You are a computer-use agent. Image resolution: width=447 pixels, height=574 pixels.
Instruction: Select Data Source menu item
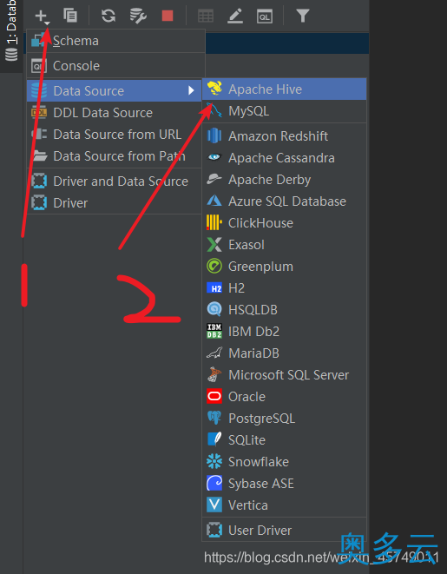(x=114, y=91)
